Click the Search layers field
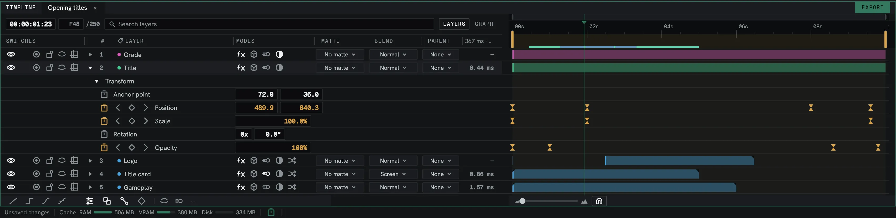The width and height of the screenshot is (896, 218). [x=269, y=24]
